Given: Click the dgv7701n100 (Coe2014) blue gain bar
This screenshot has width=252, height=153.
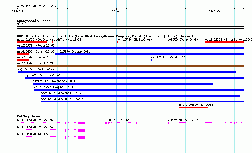Looking at the screenshot, I should pos(134,78).
